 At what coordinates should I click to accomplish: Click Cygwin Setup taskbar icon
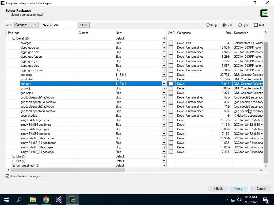(x=72, y=200)
